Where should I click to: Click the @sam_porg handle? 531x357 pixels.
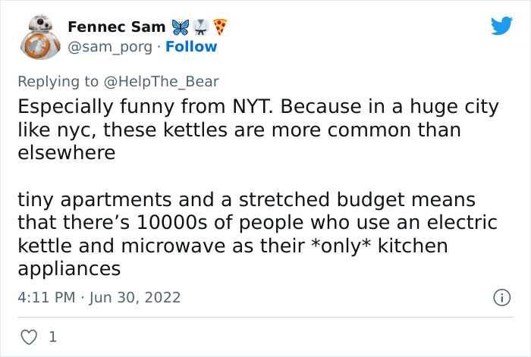click(110, 47)
